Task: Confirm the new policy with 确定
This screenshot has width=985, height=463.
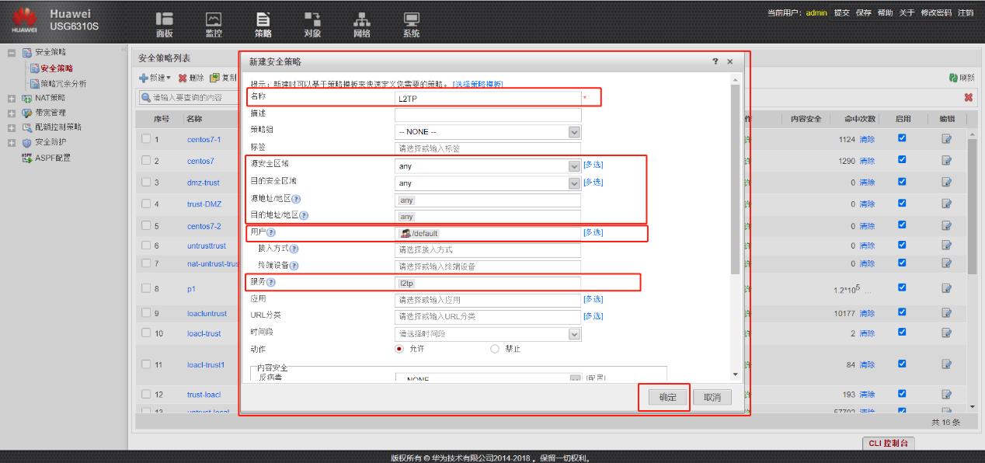Action: pos(668,396)
